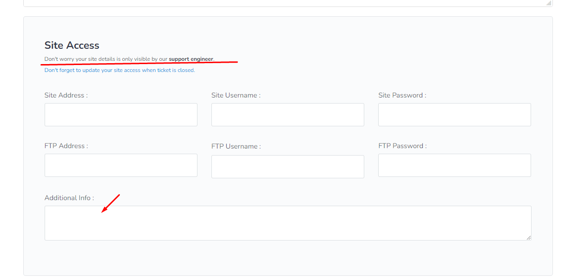The width and height of the screenshot is (565, 280).
Task: Click the 'Site Password :' label
Action: pyautogui.click(x=402, y=95)
